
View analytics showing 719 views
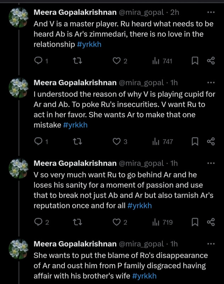point(163,222)
